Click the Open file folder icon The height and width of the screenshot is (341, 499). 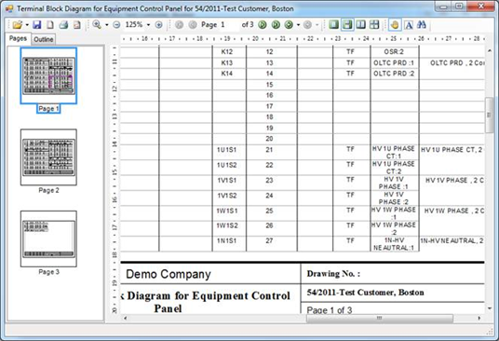pos(18,24)
